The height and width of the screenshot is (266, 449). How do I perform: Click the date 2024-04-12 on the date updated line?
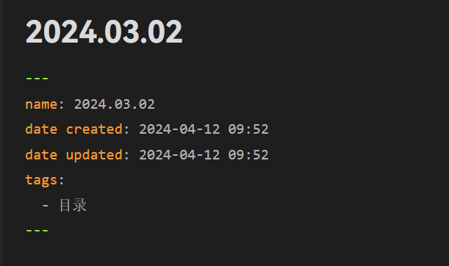179,155
